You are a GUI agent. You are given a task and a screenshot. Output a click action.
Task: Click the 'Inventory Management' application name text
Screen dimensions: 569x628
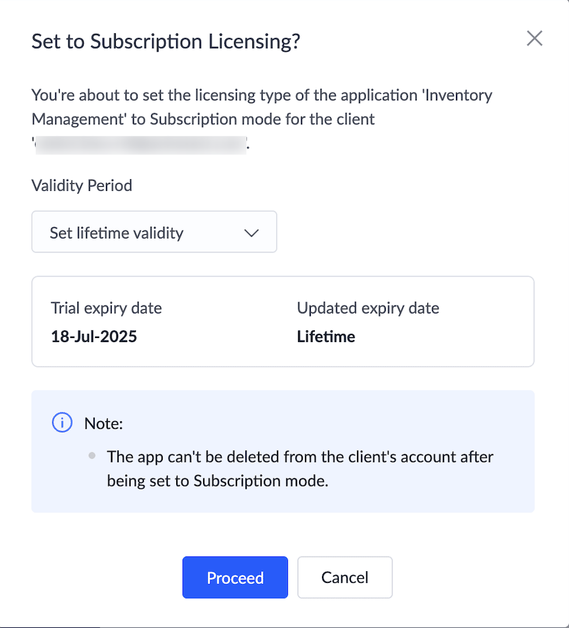pos(262,107)
